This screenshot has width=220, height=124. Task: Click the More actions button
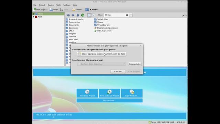click(109, 100)
